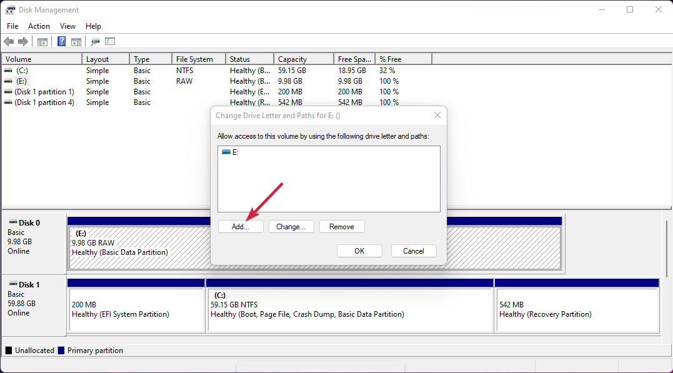Sort by the Capacity column header

(x=304, y=59)
